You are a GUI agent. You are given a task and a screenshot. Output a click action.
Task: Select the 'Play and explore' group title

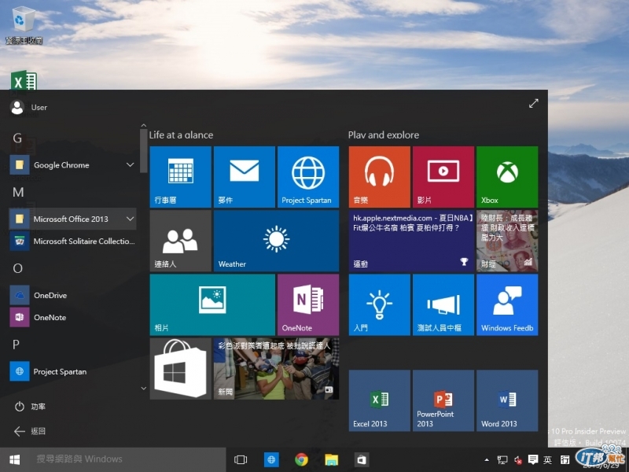coord(384,135)
